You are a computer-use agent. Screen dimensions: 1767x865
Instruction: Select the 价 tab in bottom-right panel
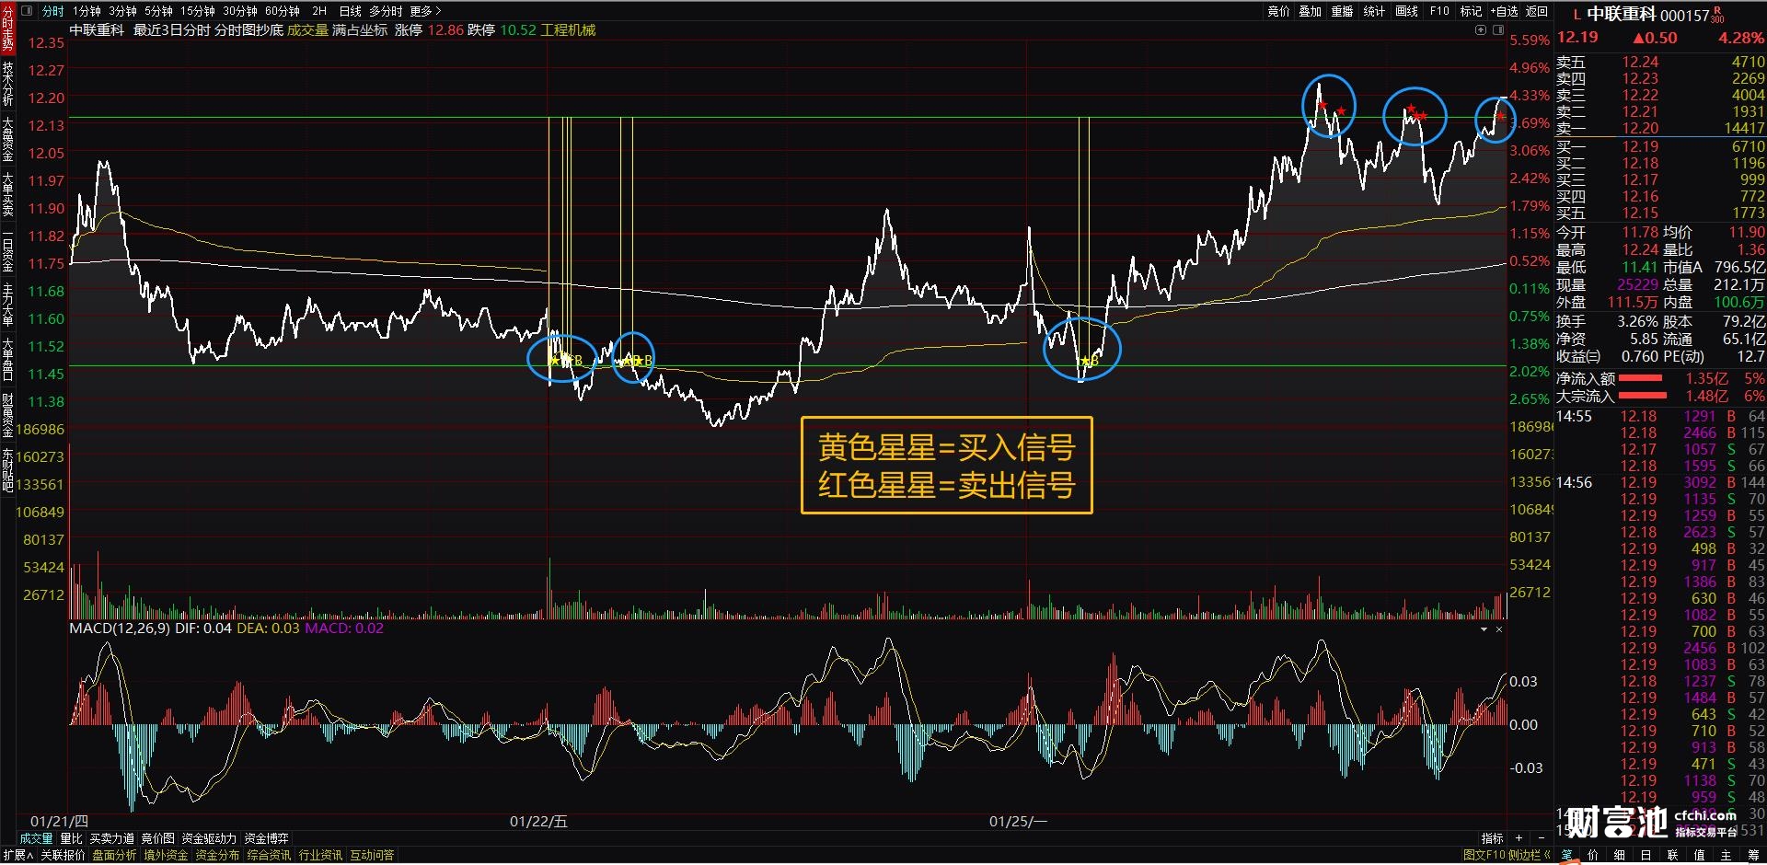(1593, 855)
